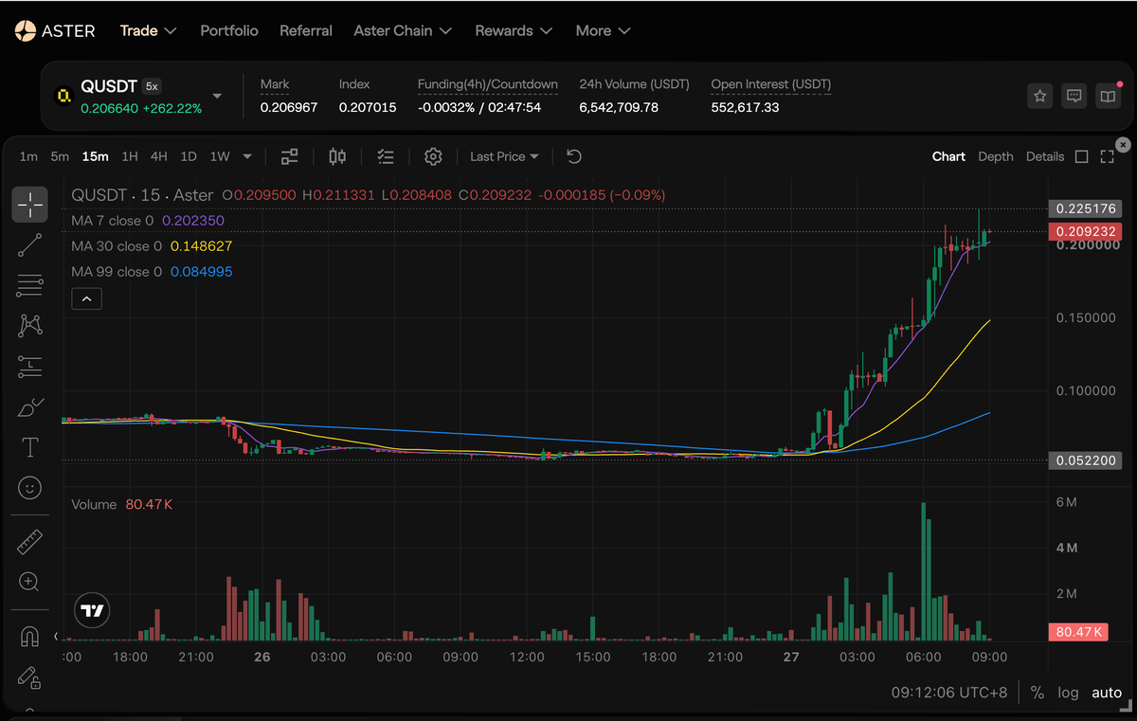Open indicators template button in toolbar

tap(289, 156)
